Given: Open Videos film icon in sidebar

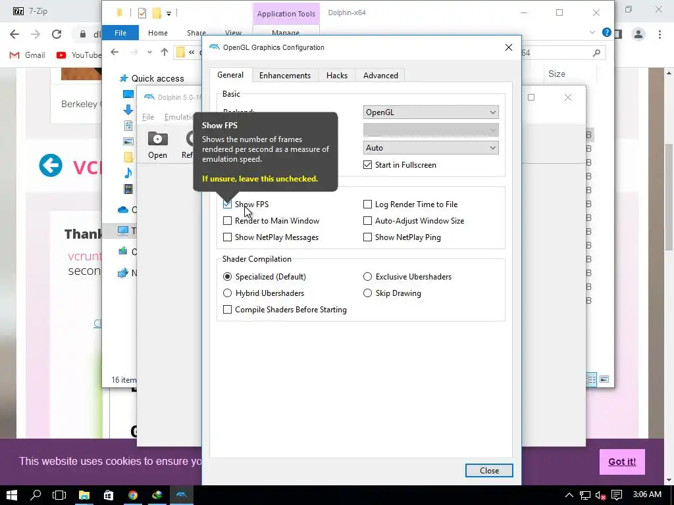Looking at the screenshot, I should tap(128, 189).
